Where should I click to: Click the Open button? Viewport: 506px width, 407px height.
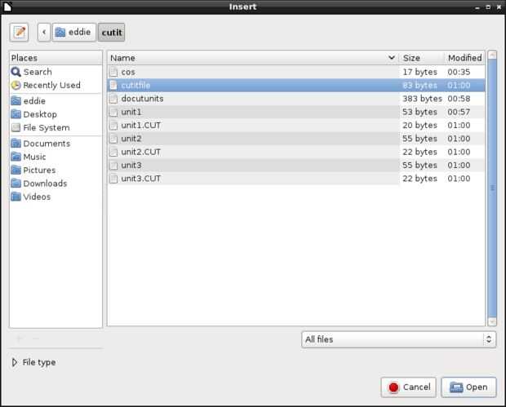point(468,387)
